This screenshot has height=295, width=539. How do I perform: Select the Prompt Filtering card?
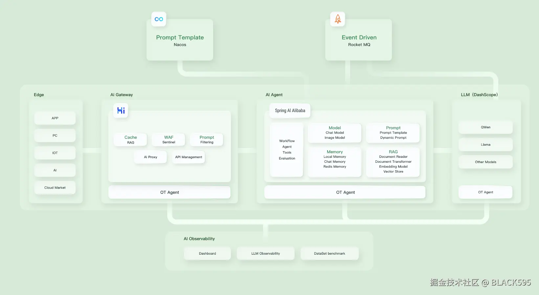207,140
